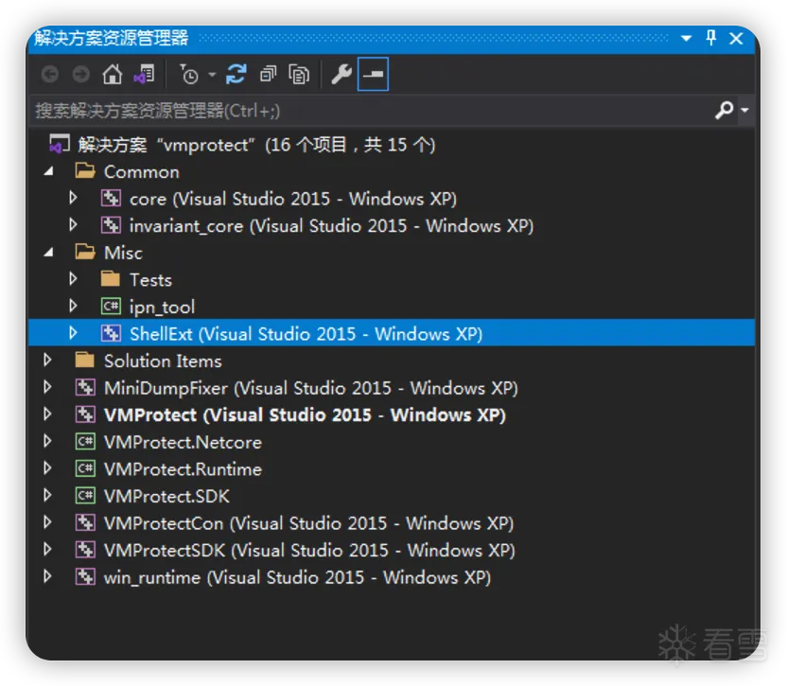
Task: Click the ShellExt project icon
Action: (111, 333)
